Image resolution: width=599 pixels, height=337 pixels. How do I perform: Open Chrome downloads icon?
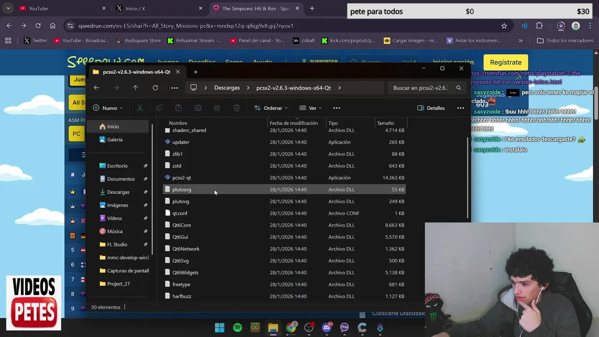[x=561, y=26]
